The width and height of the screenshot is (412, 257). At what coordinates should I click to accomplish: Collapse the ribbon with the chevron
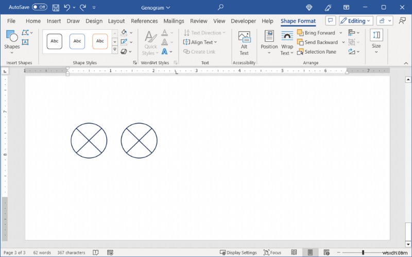(x=406, y=63)
